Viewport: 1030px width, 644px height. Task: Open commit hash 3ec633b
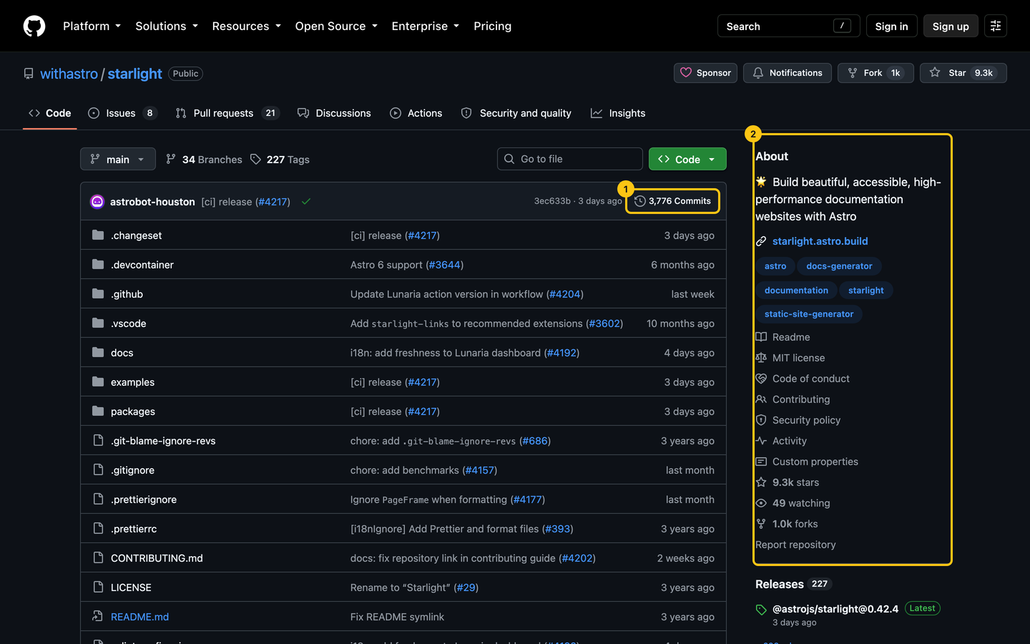tap(552, 201)
